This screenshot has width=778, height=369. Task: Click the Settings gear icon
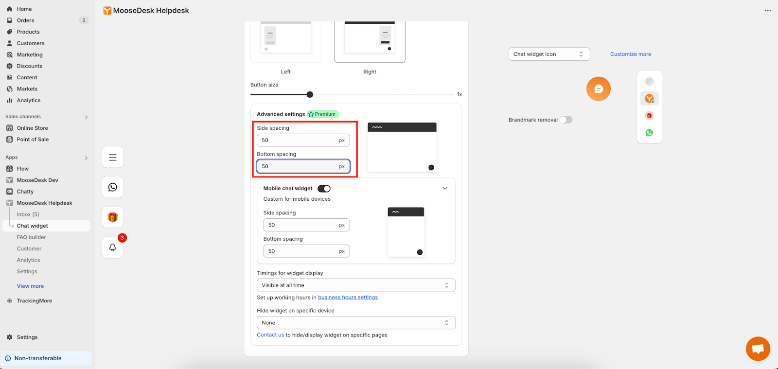9,337
